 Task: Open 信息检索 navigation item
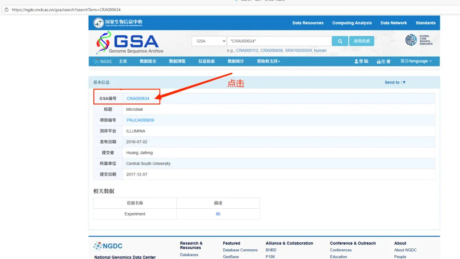click(207, 61)
